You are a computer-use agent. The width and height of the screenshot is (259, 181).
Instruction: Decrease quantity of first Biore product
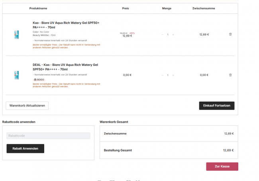[x=162, y=35]
